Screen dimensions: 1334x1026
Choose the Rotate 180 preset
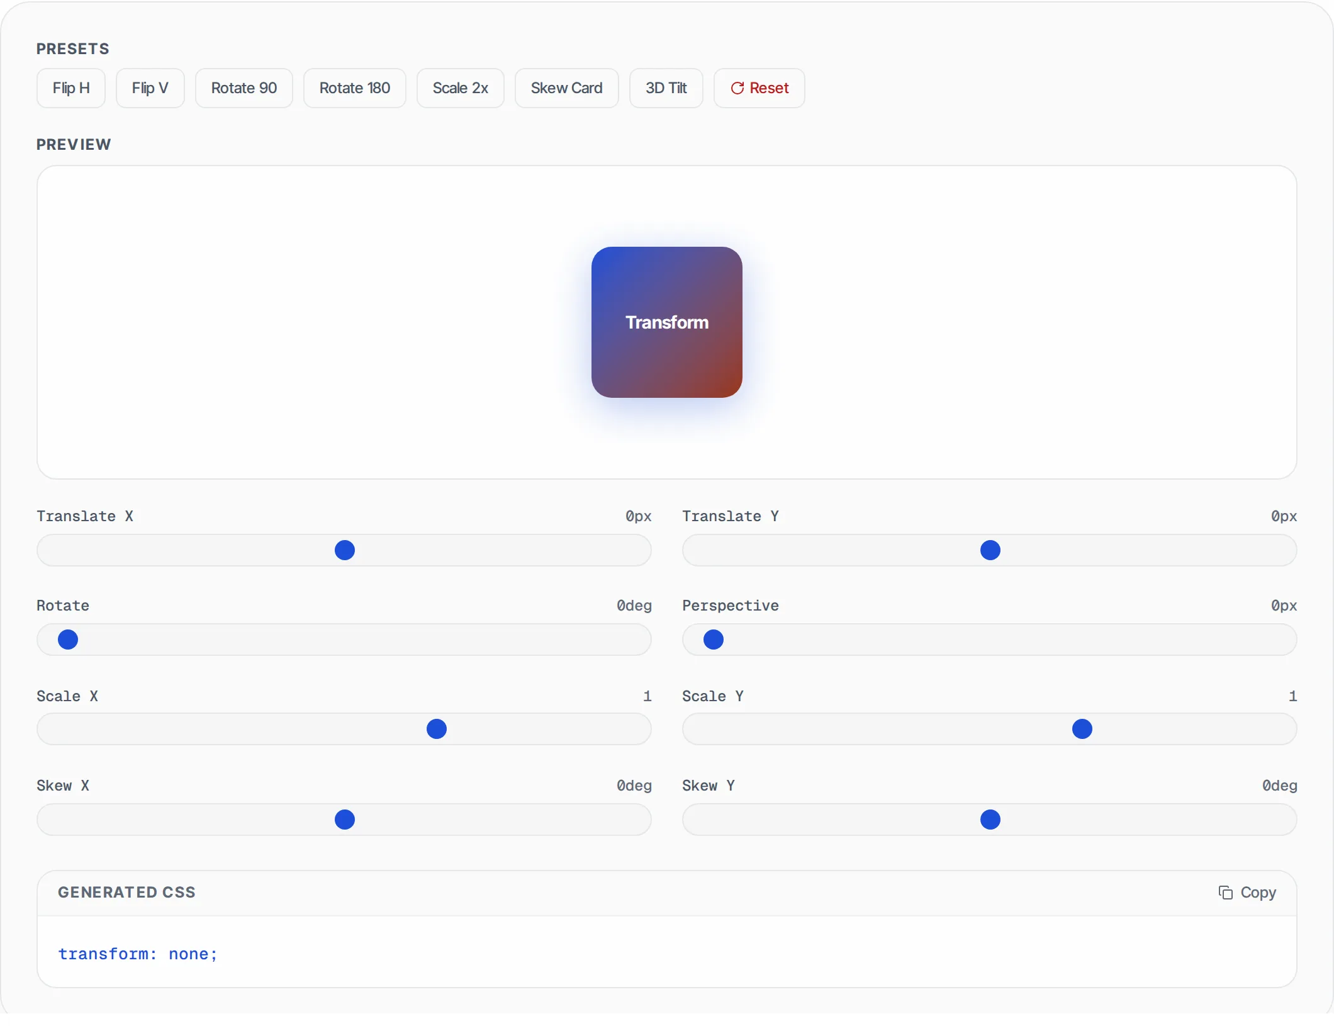[x=355, y=88]
